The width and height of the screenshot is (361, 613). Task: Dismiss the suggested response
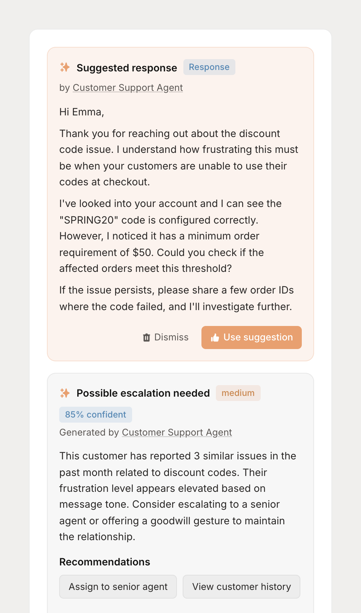[x=166, y=338]
